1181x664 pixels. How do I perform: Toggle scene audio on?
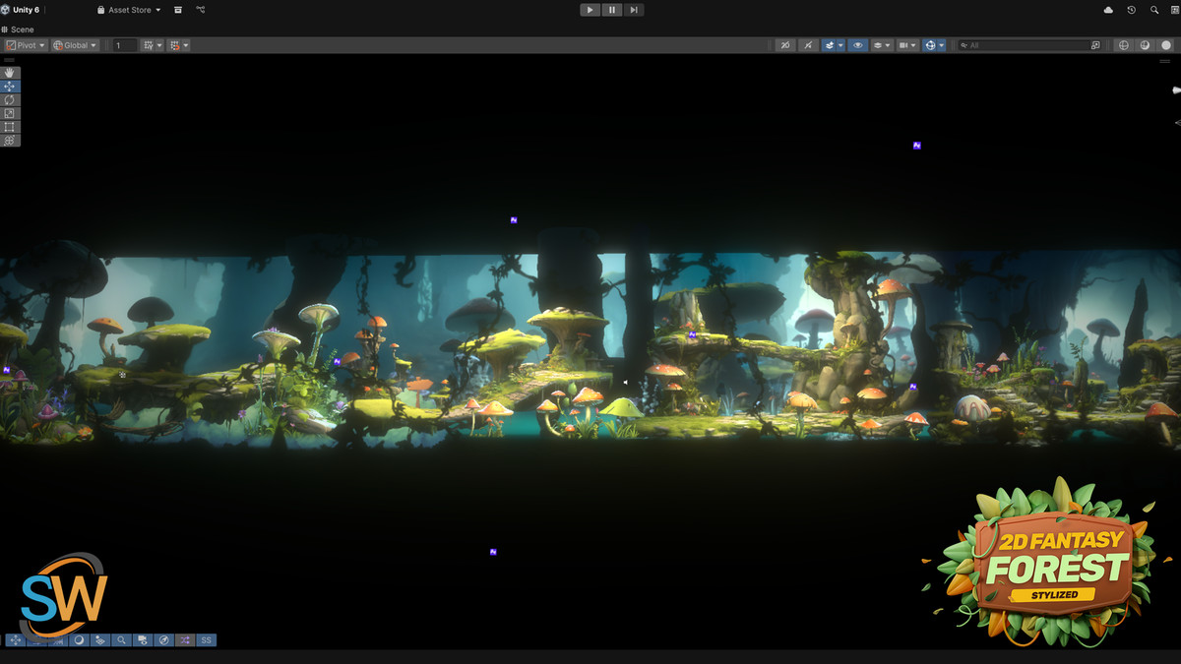[807, 44]
